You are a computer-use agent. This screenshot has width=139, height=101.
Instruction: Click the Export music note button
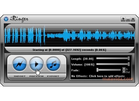(53, 64)
